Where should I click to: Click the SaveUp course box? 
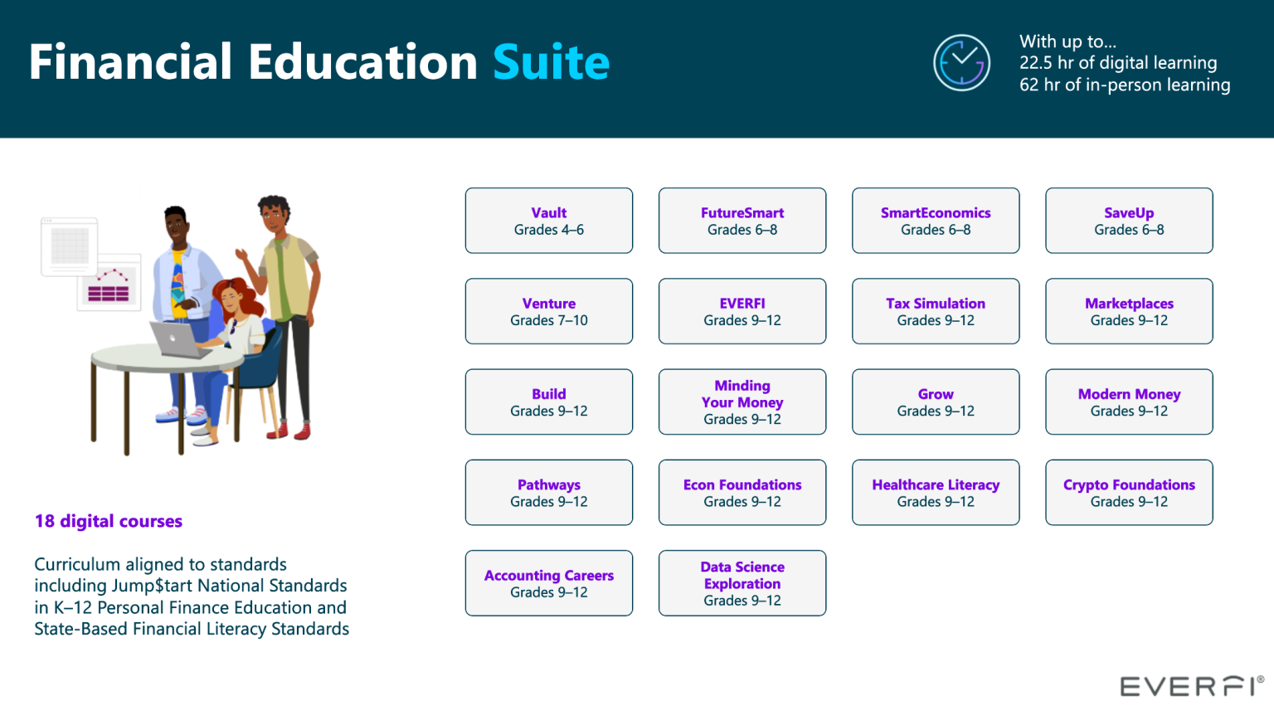(1128, 221)
